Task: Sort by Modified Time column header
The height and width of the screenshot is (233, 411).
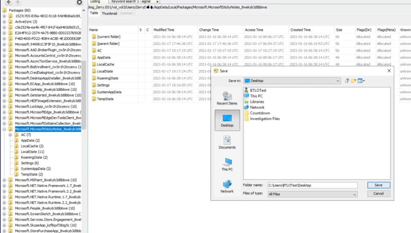Action: point(175,30)
